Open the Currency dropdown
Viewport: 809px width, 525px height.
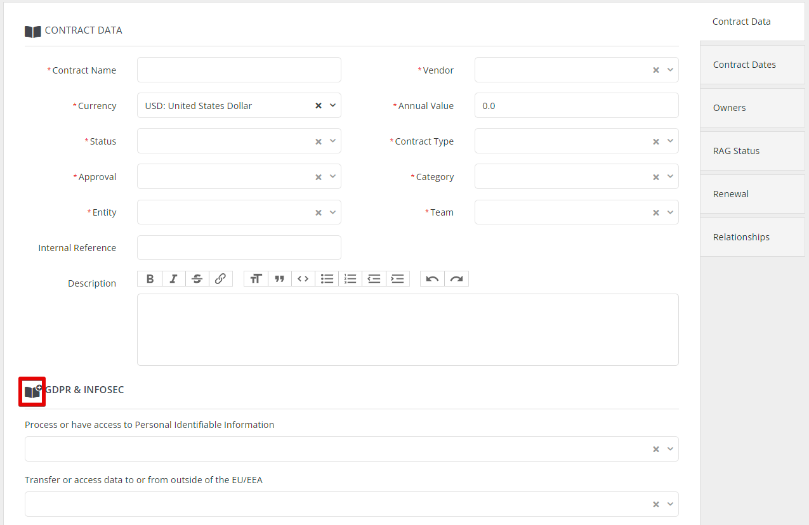[332, 106]
